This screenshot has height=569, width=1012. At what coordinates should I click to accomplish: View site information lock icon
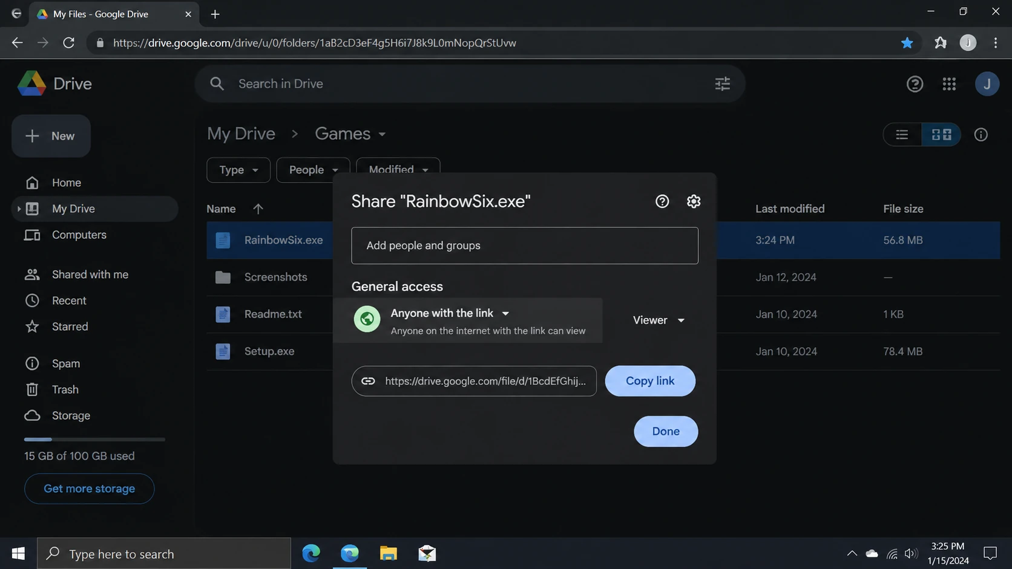(100, 43)
